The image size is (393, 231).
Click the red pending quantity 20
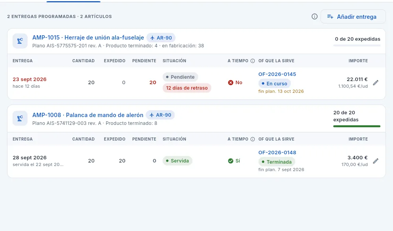pyautogui.click(x=152, y=82)
